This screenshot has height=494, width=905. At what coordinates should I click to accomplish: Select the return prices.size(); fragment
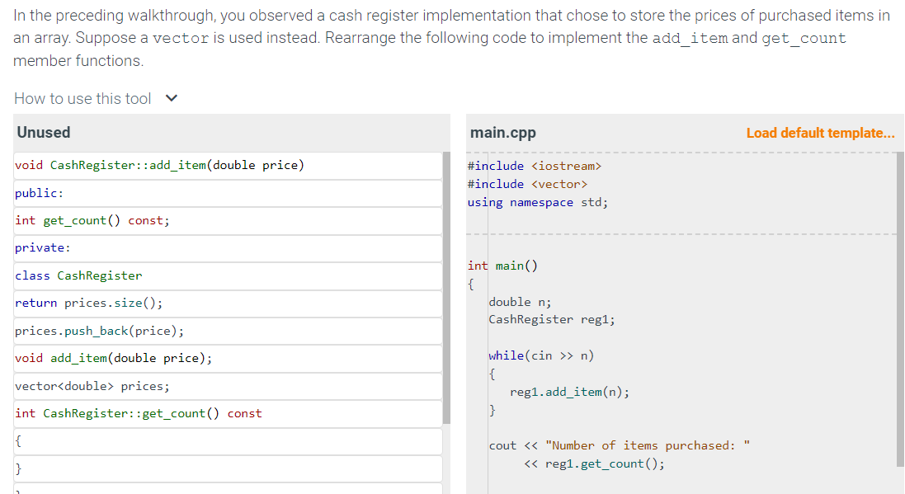[86, 302]
